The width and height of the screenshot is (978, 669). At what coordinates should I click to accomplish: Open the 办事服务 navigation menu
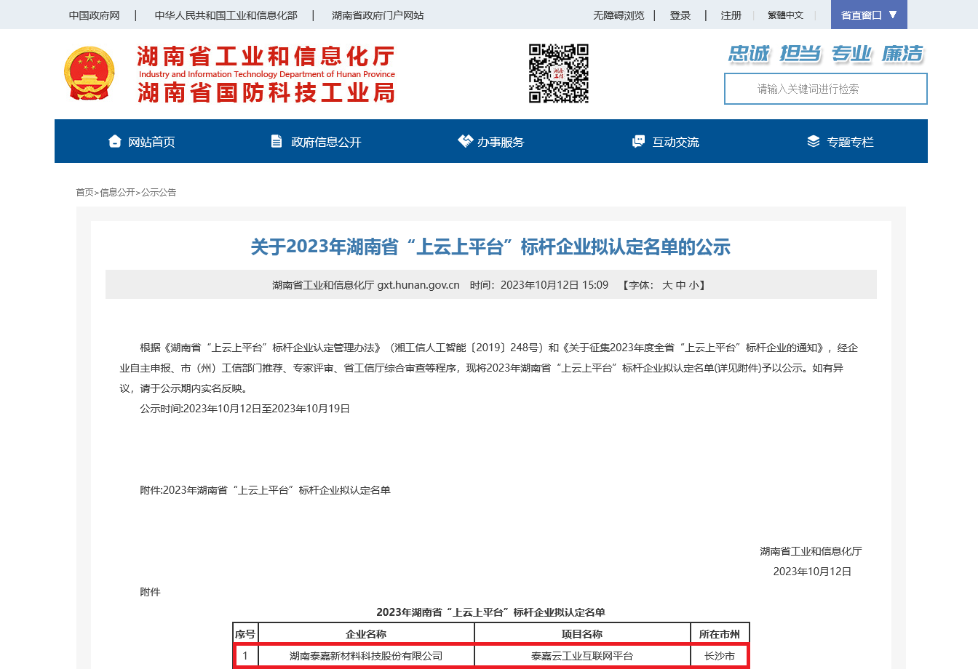[500, 141]
